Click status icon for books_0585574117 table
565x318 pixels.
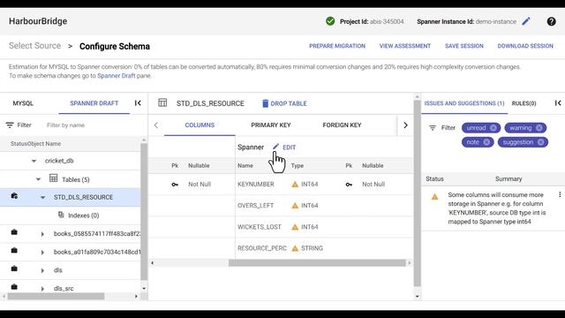(14, 232)
